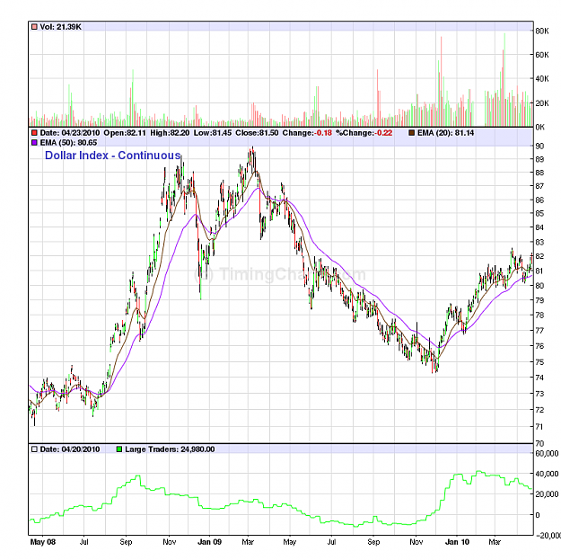
Task: Click the '75' price axis label
Action: 539,362
